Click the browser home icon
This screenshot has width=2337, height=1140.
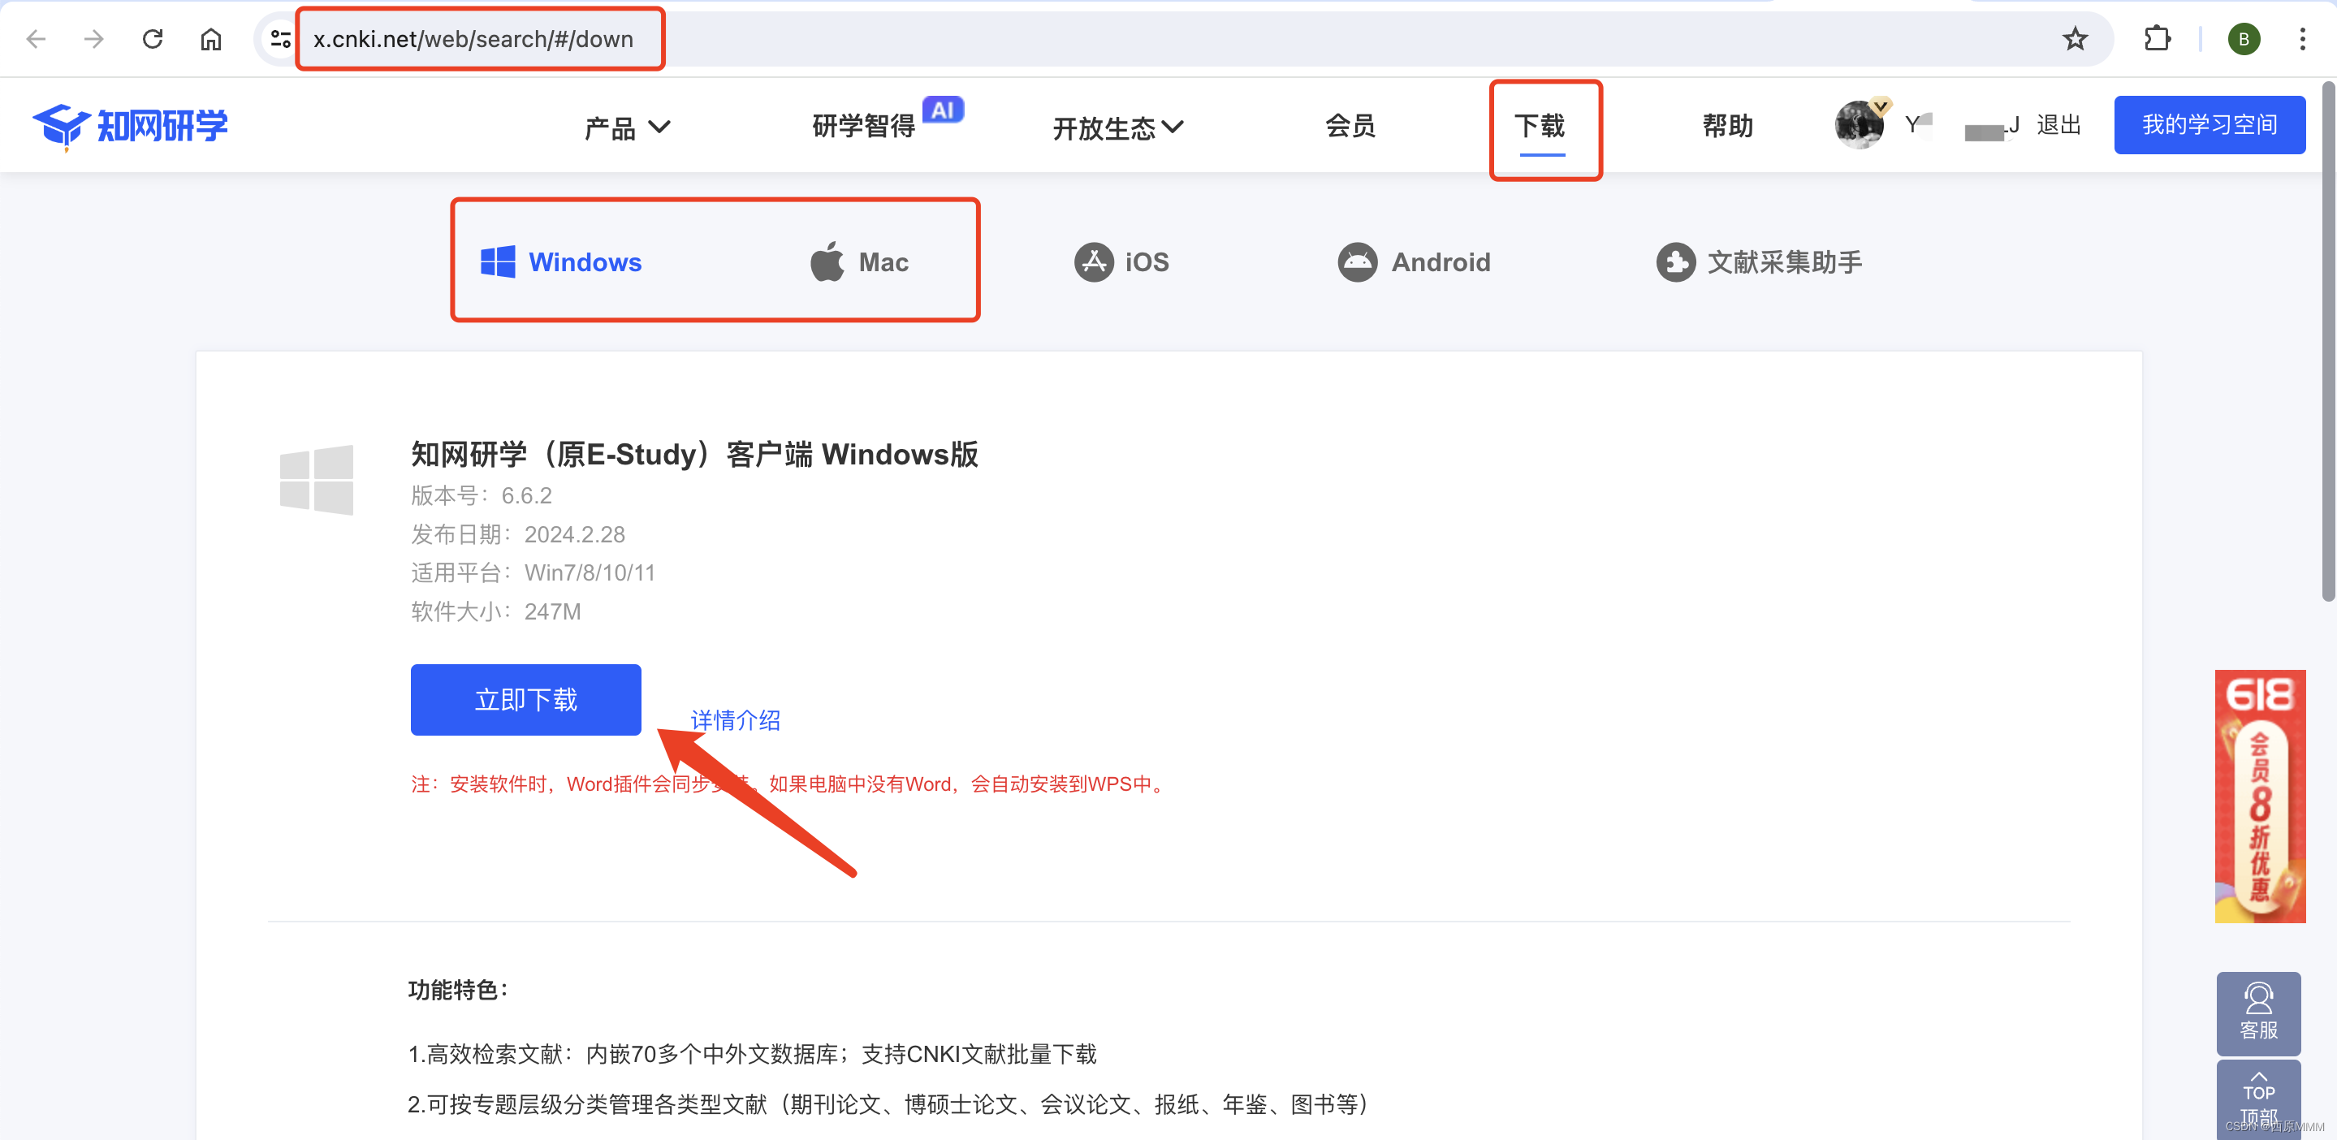210,39
